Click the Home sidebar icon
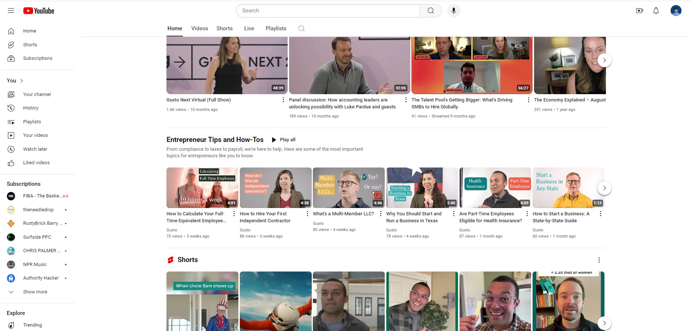The height and width of the screenshot is (331, 691). click(11, 31)
